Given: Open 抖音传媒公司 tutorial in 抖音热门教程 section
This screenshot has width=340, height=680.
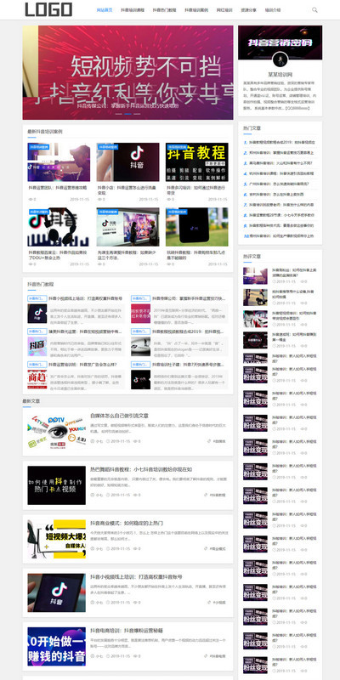Looking at the screenshot, I should tap(190, 299).
